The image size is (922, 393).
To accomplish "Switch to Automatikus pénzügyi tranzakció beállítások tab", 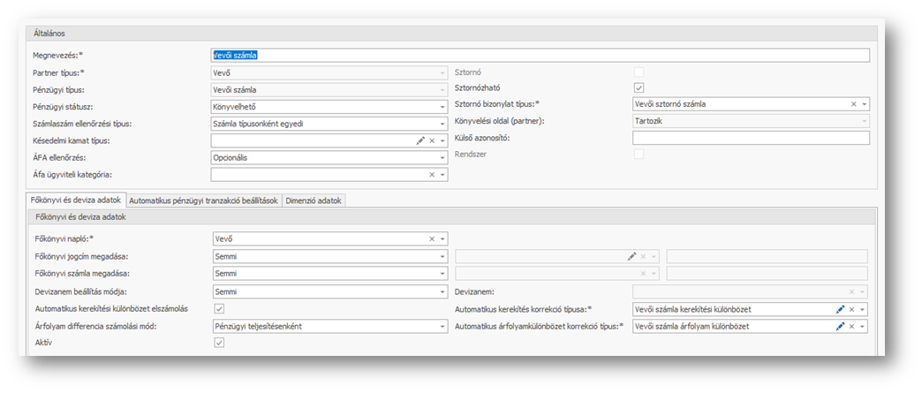I will coord(204,200).
